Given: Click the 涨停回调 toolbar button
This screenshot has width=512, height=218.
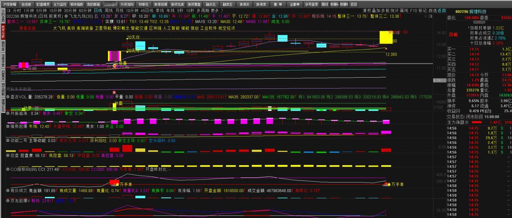Looking at the screenshot, I should pos(160,4).
